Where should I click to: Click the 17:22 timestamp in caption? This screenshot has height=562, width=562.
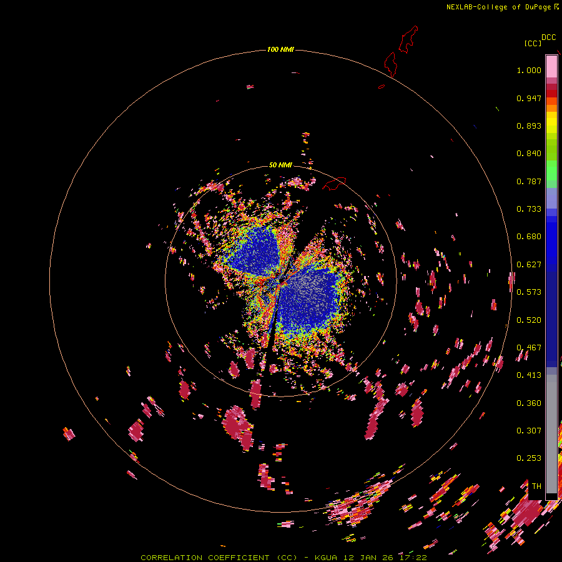[415, 558]
